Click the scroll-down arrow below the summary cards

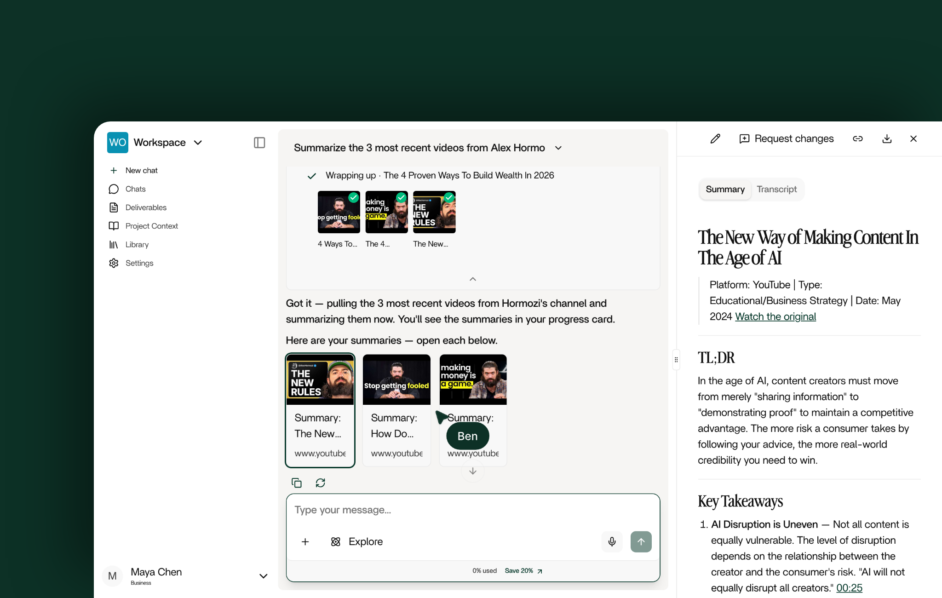coord(473,471)
